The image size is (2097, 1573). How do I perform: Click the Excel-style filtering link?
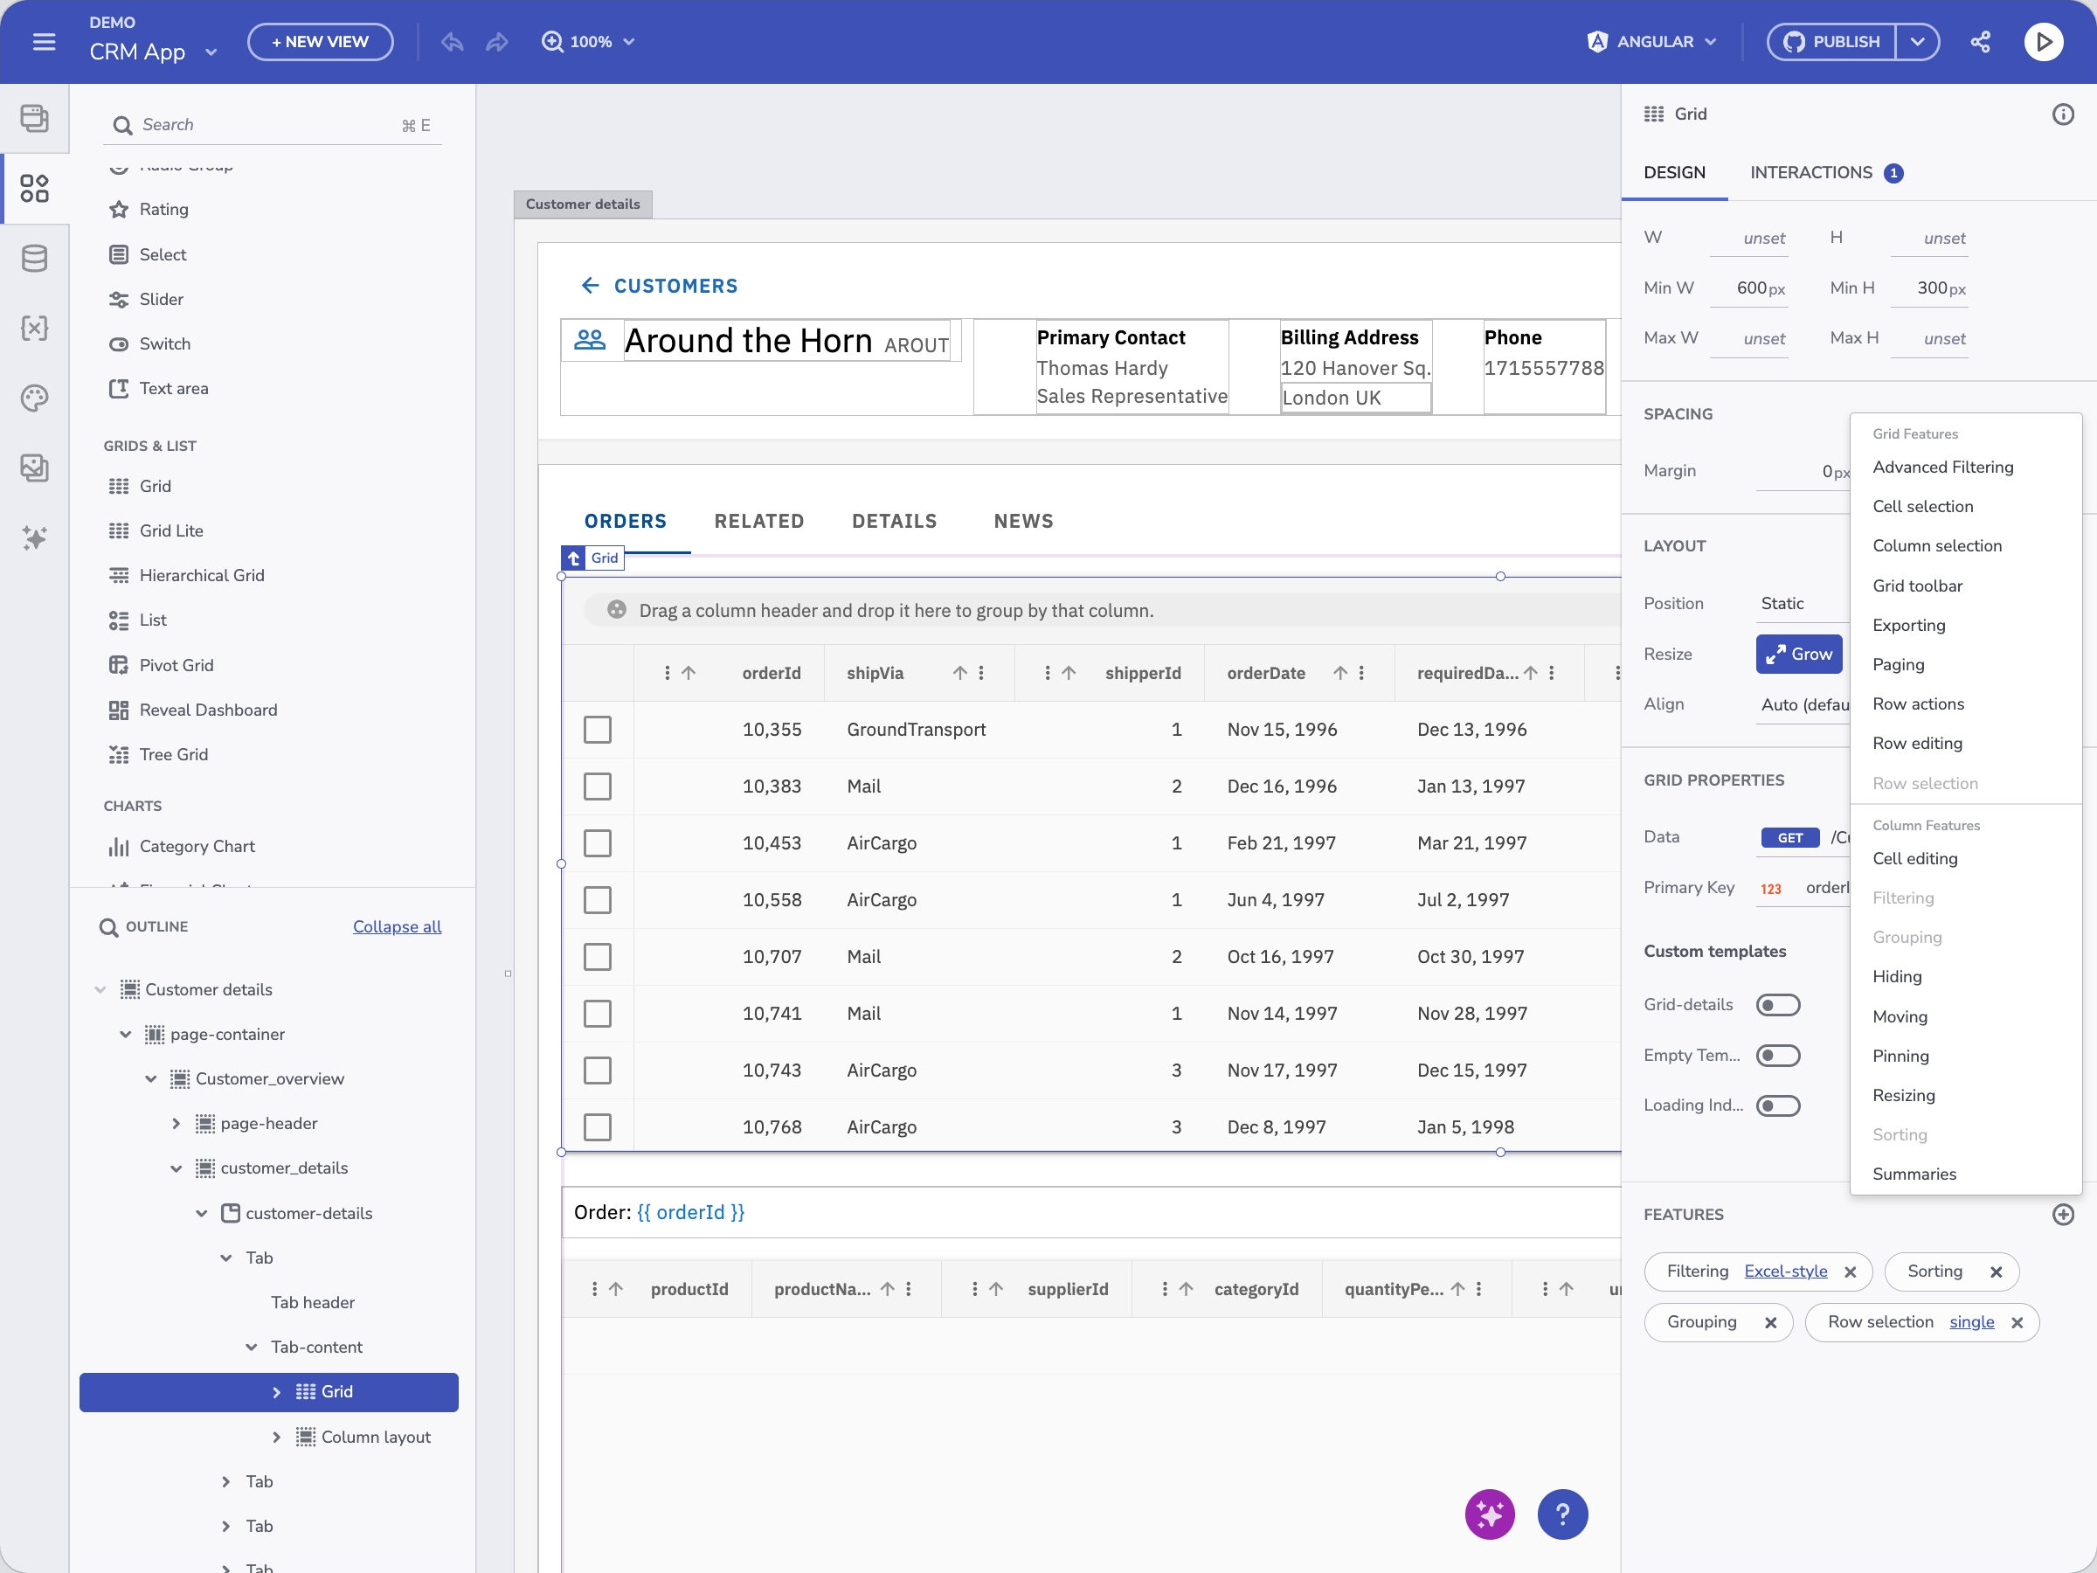pos(1785,1272)
